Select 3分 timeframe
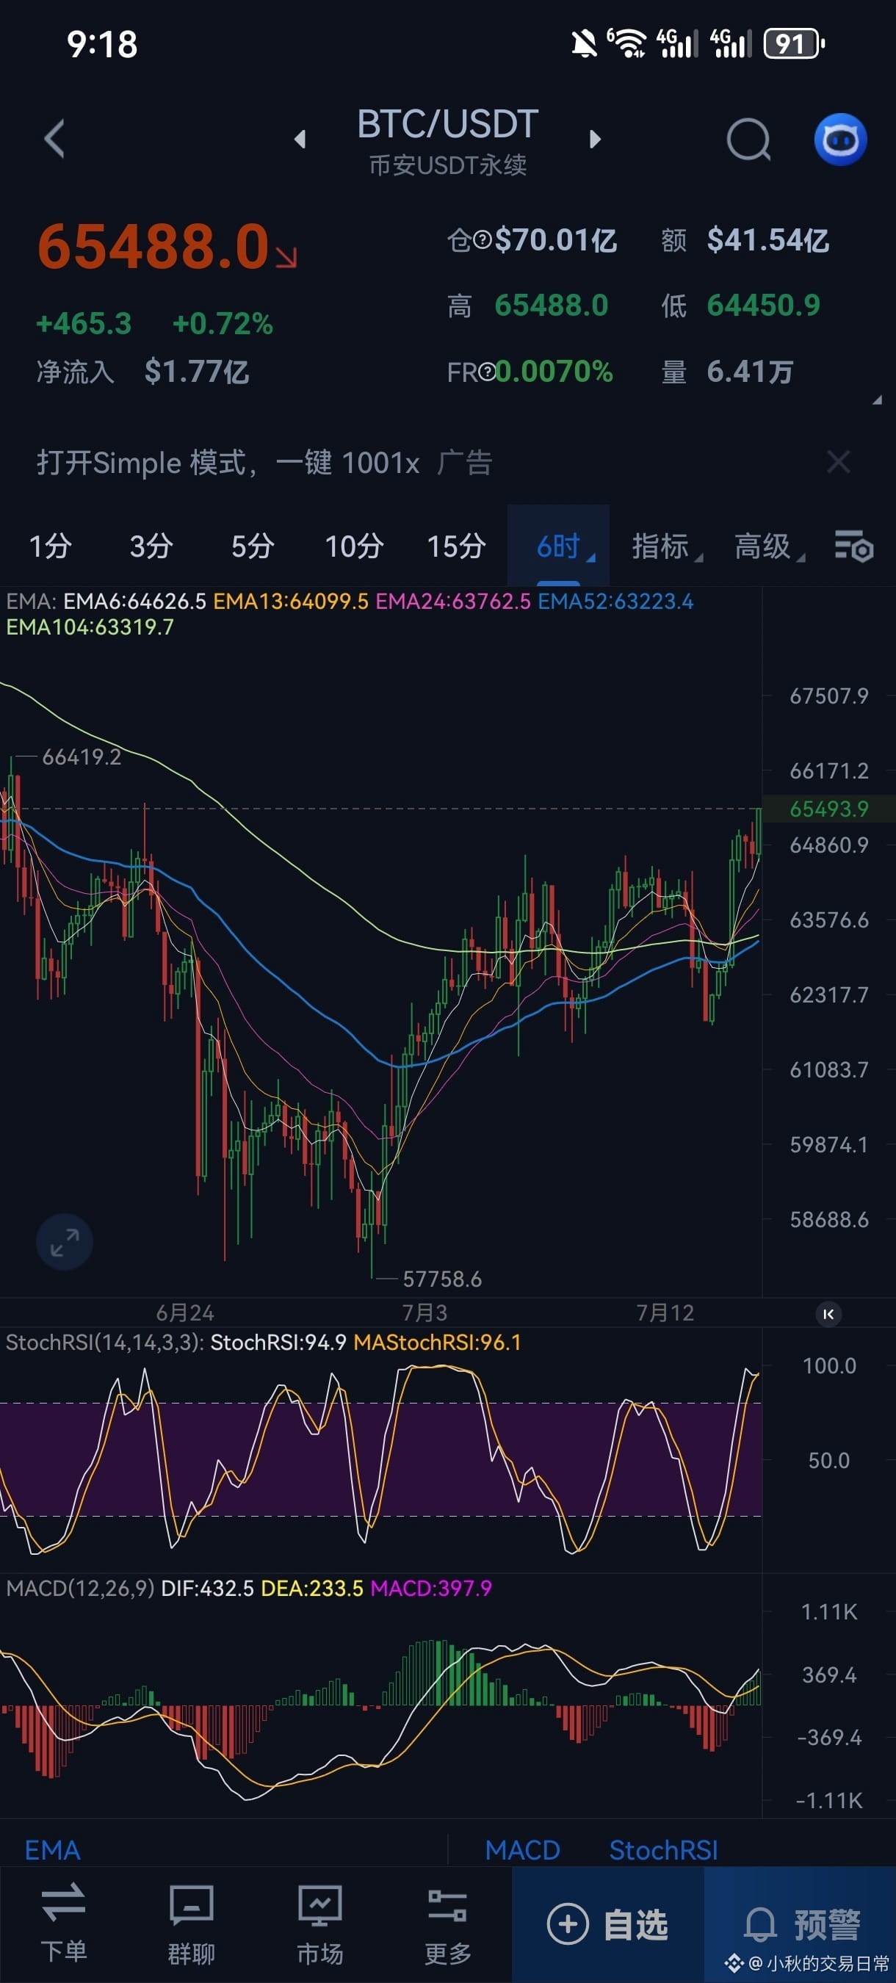896x1983 pixels. (x=151, y=546)
